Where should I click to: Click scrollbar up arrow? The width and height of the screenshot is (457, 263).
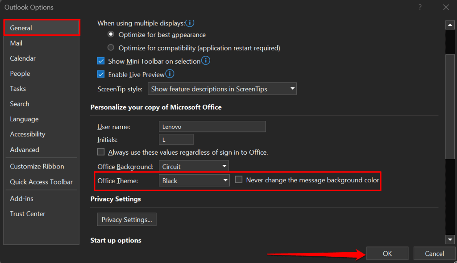(x=450, y=24)
